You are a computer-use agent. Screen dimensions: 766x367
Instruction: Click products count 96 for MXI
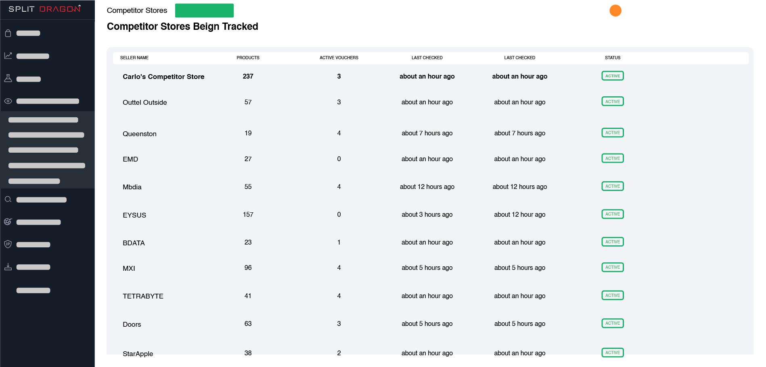tap(248, 267)
